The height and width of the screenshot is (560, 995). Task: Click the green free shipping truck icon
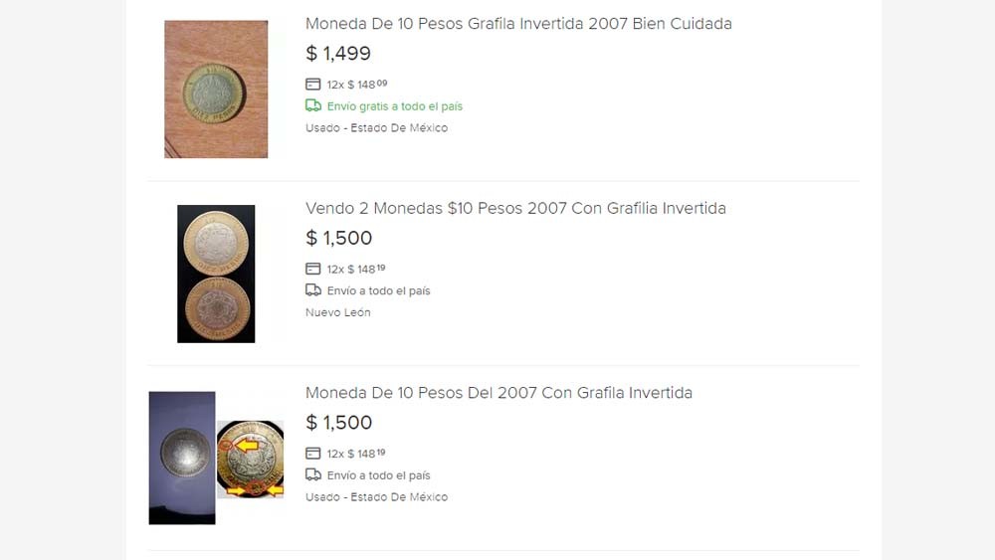[313, 105]
